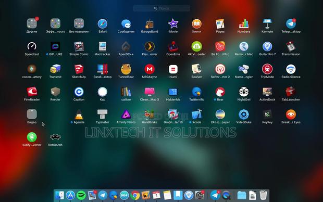Image resolution: width=323 pixels, height=202 pixels.
Task: Open Typinator
Action: click(103, 115)
